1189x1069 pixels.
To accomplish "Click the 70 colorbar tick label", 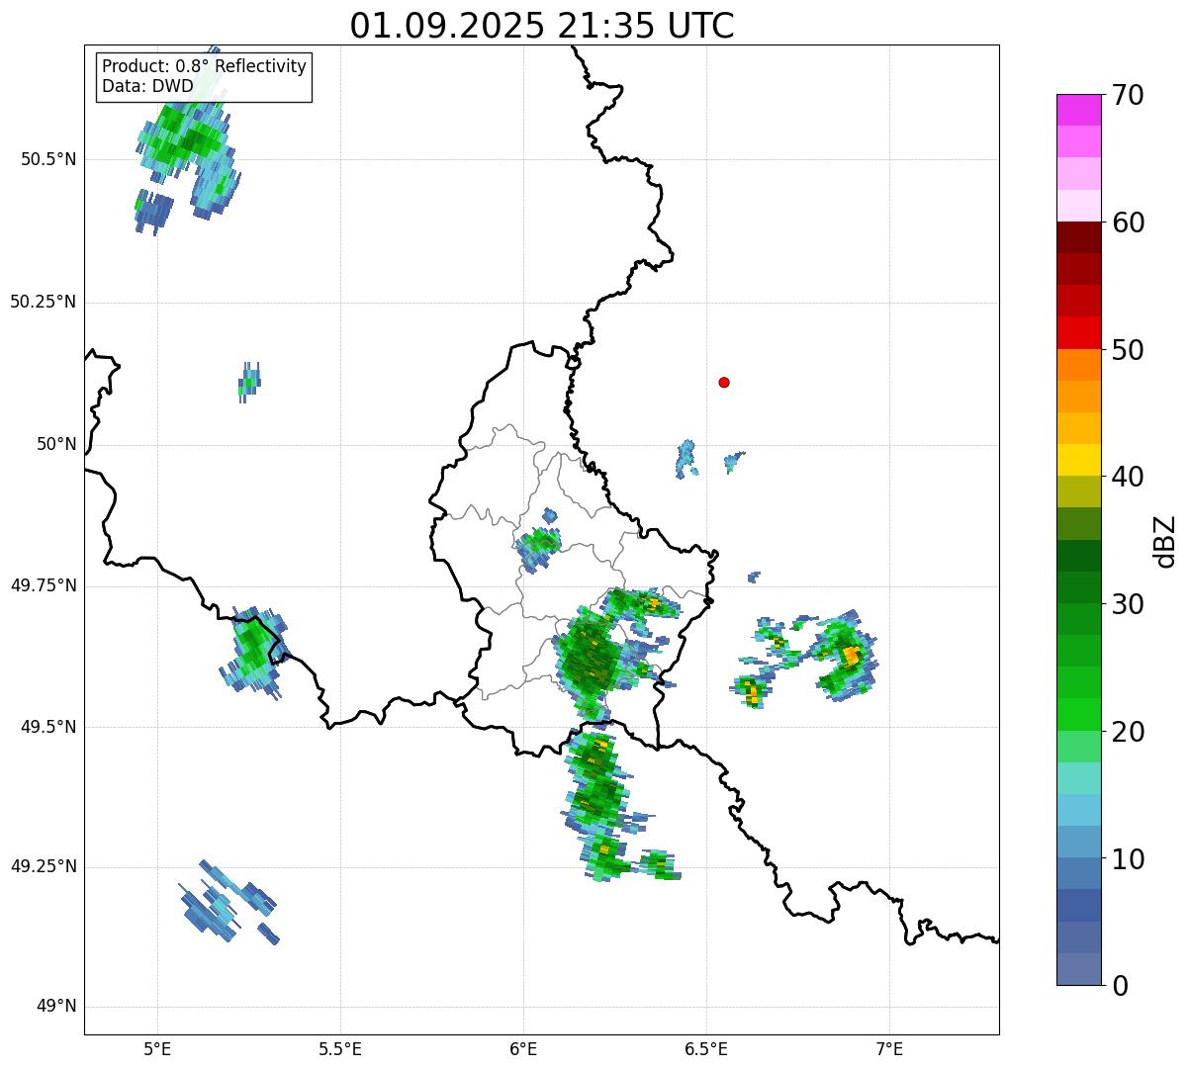I will pos(1127,95).
